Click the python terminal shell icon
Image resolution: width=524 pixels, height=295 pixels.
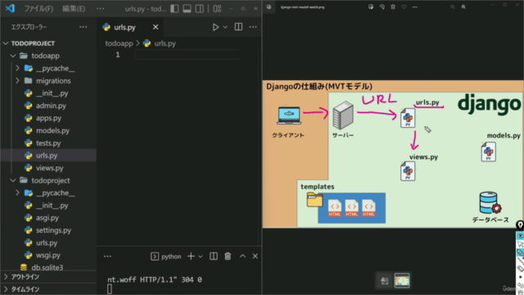click(155, 256)
